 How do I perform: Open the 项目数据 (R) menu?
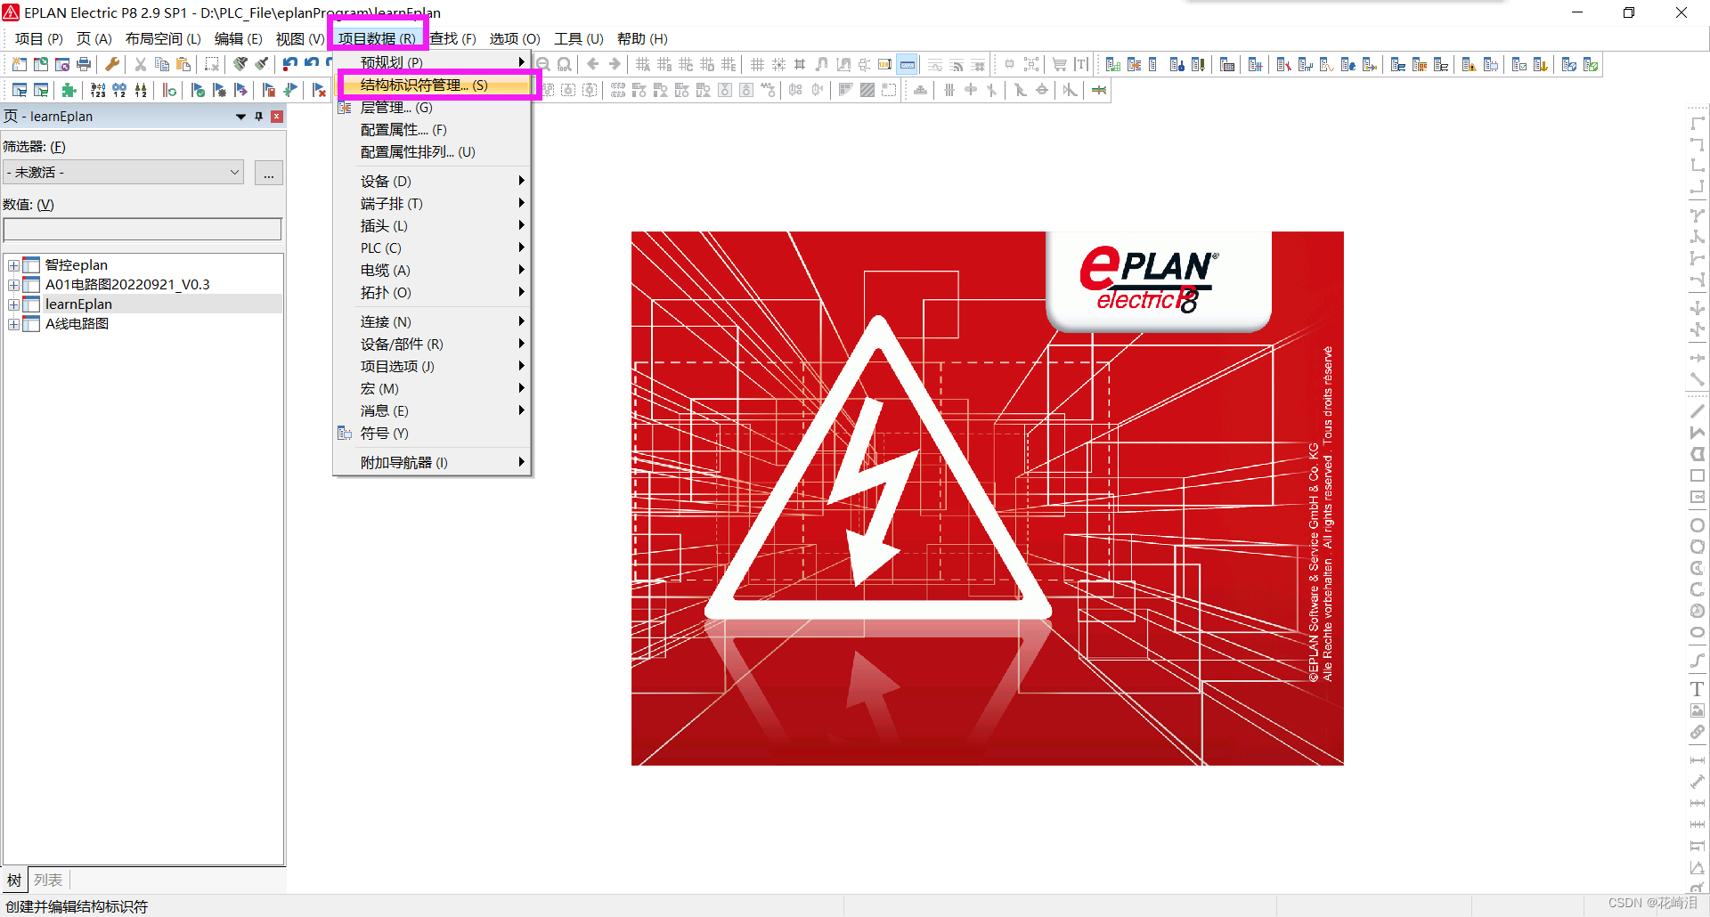[377, 38]
